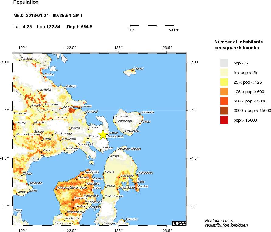
Task: Click the 50 km scale bar
Action: click(152, 25)
